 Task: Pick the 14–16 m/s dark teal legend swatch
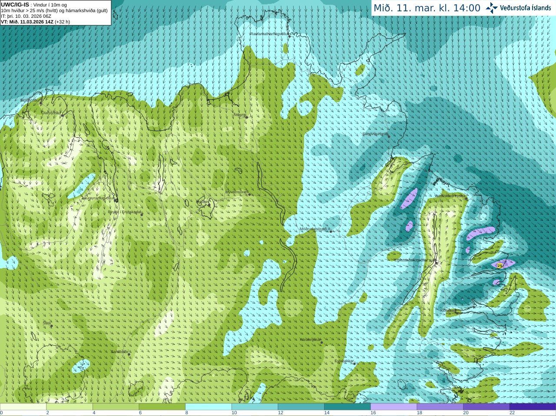tap(347, 407)
